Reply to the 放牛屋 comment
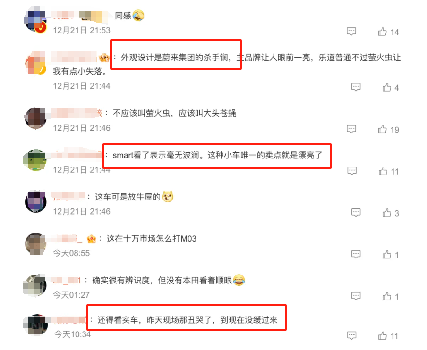 click(x=356, y=212)
